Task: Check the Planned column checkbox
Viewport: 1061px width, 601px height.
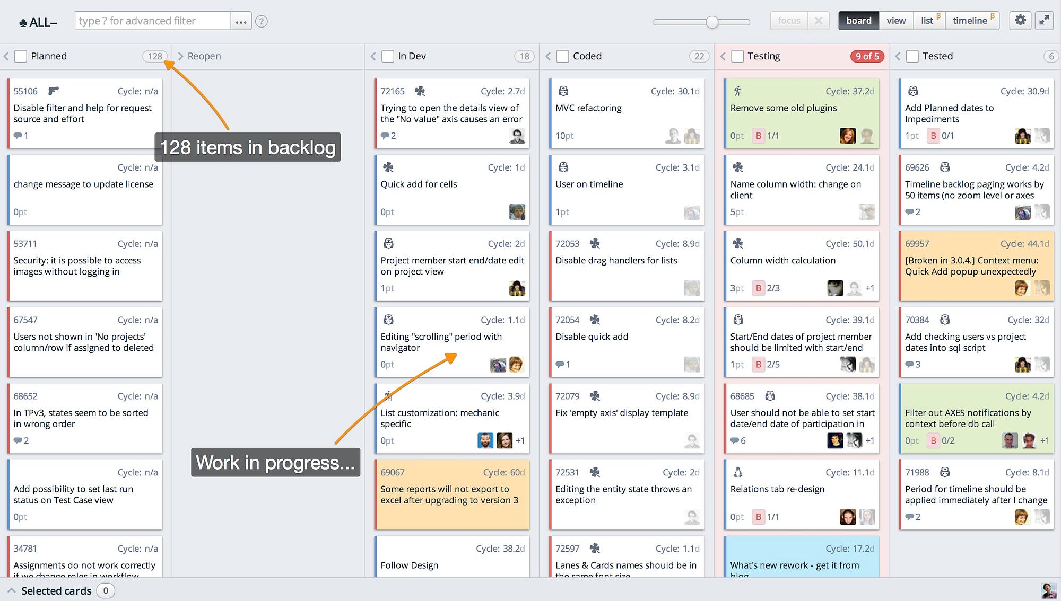Action: [x=21, y=56]
